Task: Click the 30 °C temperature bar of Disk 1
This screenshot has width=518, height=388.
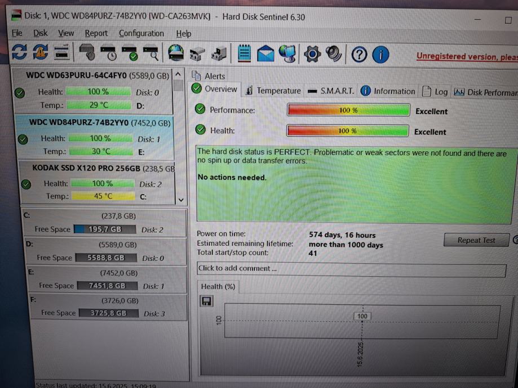Action: click(x=101, y=151)
